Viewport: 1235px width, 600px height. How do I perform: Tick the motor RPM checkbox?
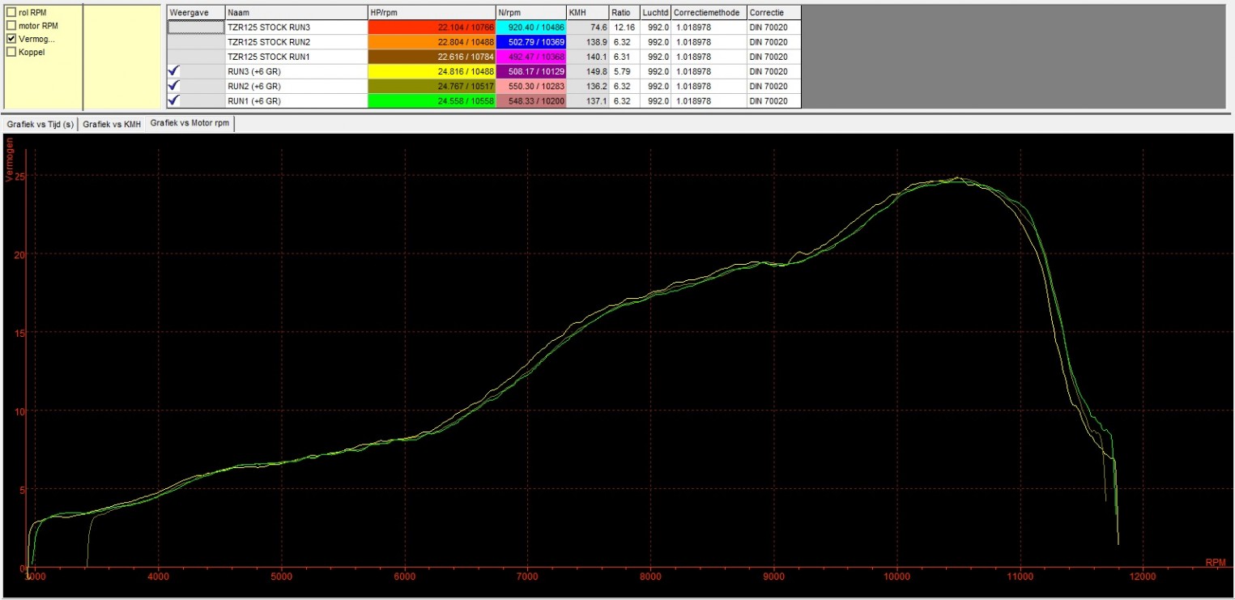11,25
